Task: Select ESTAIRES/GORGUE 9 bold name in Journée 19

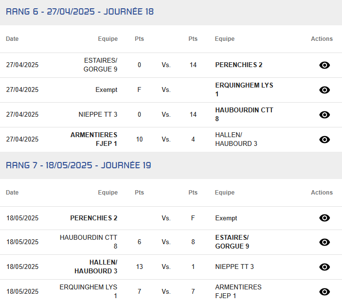Action: (x=232, y=242)
